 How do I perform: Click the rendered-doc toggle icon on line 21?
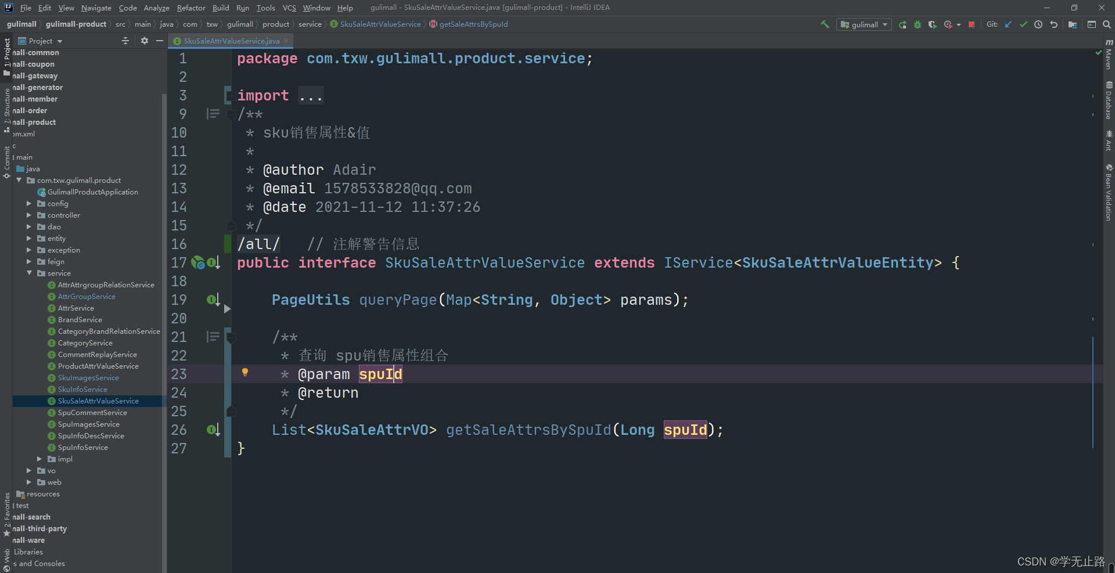click(213, 337)
